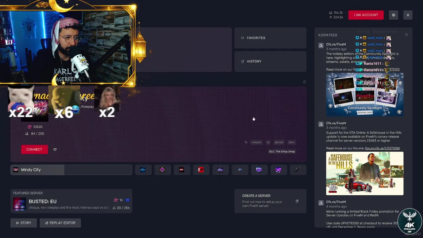Open the Community Spotlight image
The height and width of the screenshot is (238, 423).
[x=365, y=94]
